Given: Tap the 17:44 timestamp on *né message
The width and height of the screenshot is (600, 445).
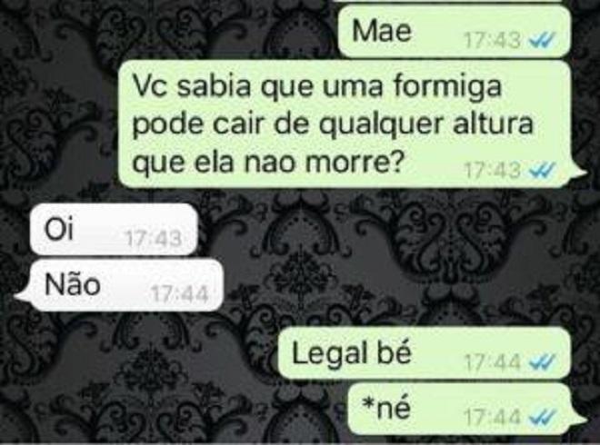Looking at the screenshot, I should (x=493, y=418).
